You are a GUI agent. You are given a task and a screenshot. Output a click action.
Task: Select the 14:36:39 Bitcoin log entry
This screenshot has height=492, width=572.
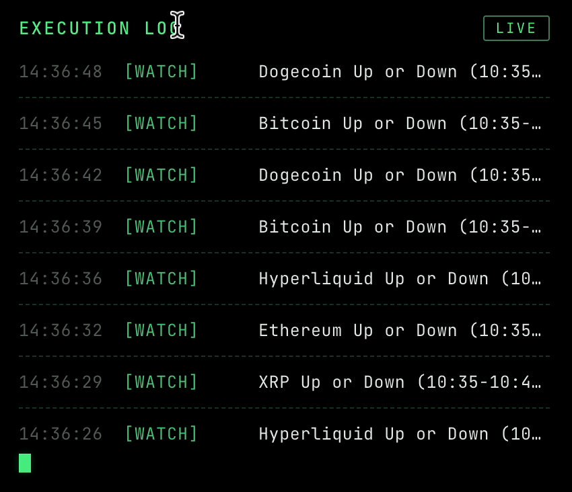pos(284,227)
